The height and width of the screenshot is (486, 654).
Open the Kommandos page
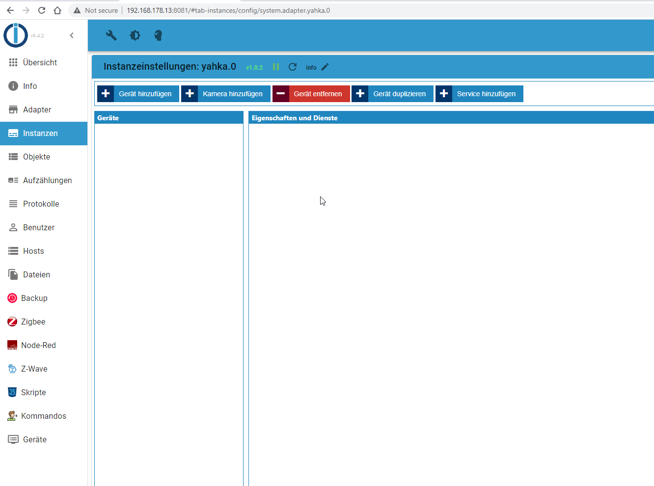[x=44, y=416]
